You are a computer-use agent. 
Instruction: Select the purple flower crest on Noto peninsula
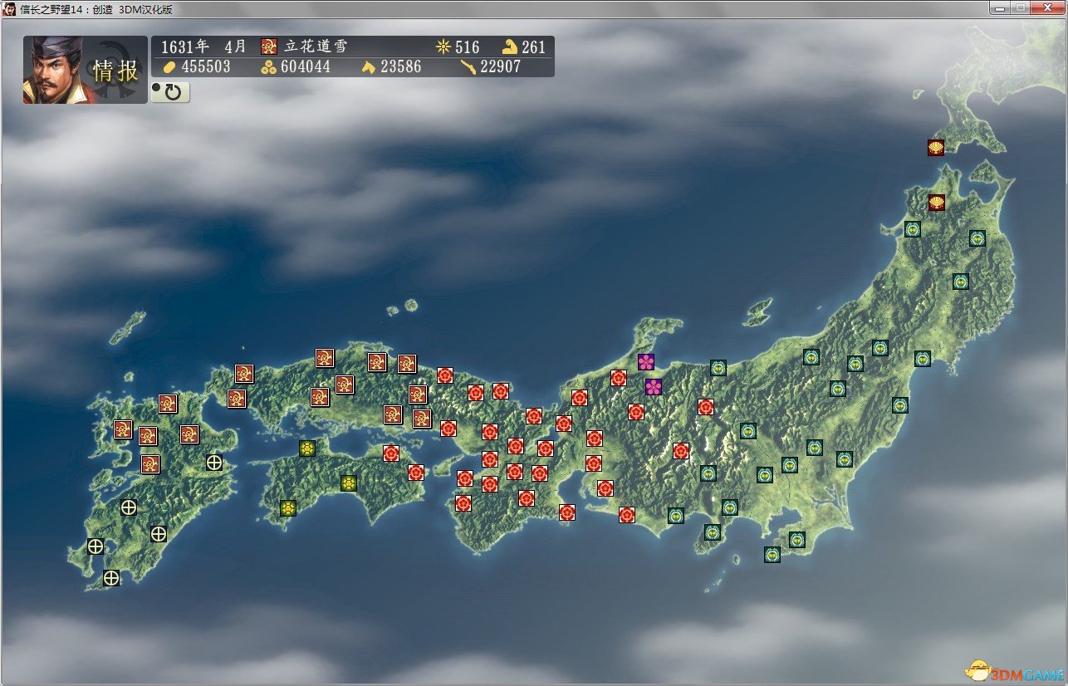click(646, 362)
